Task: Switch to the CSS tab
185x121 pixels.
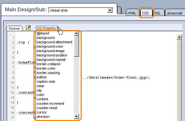Action: pyautogui.click(x=145, y=13)
